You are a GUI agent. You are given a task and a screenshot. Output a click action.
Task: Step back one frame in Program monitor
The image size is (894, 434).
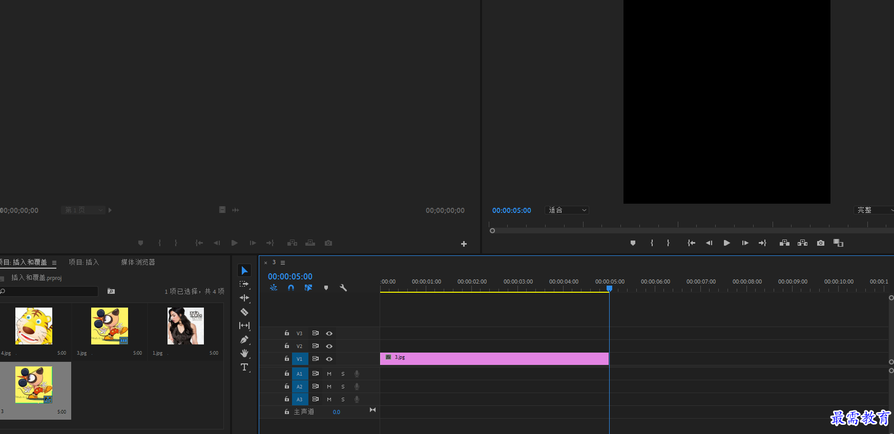coord(709,243)
